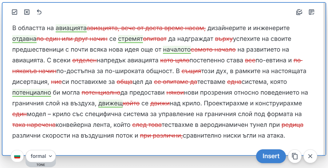This screenshot has width=328, height=168.
Task: Click the struck-through "така наречена"
Action: [34, 125]
